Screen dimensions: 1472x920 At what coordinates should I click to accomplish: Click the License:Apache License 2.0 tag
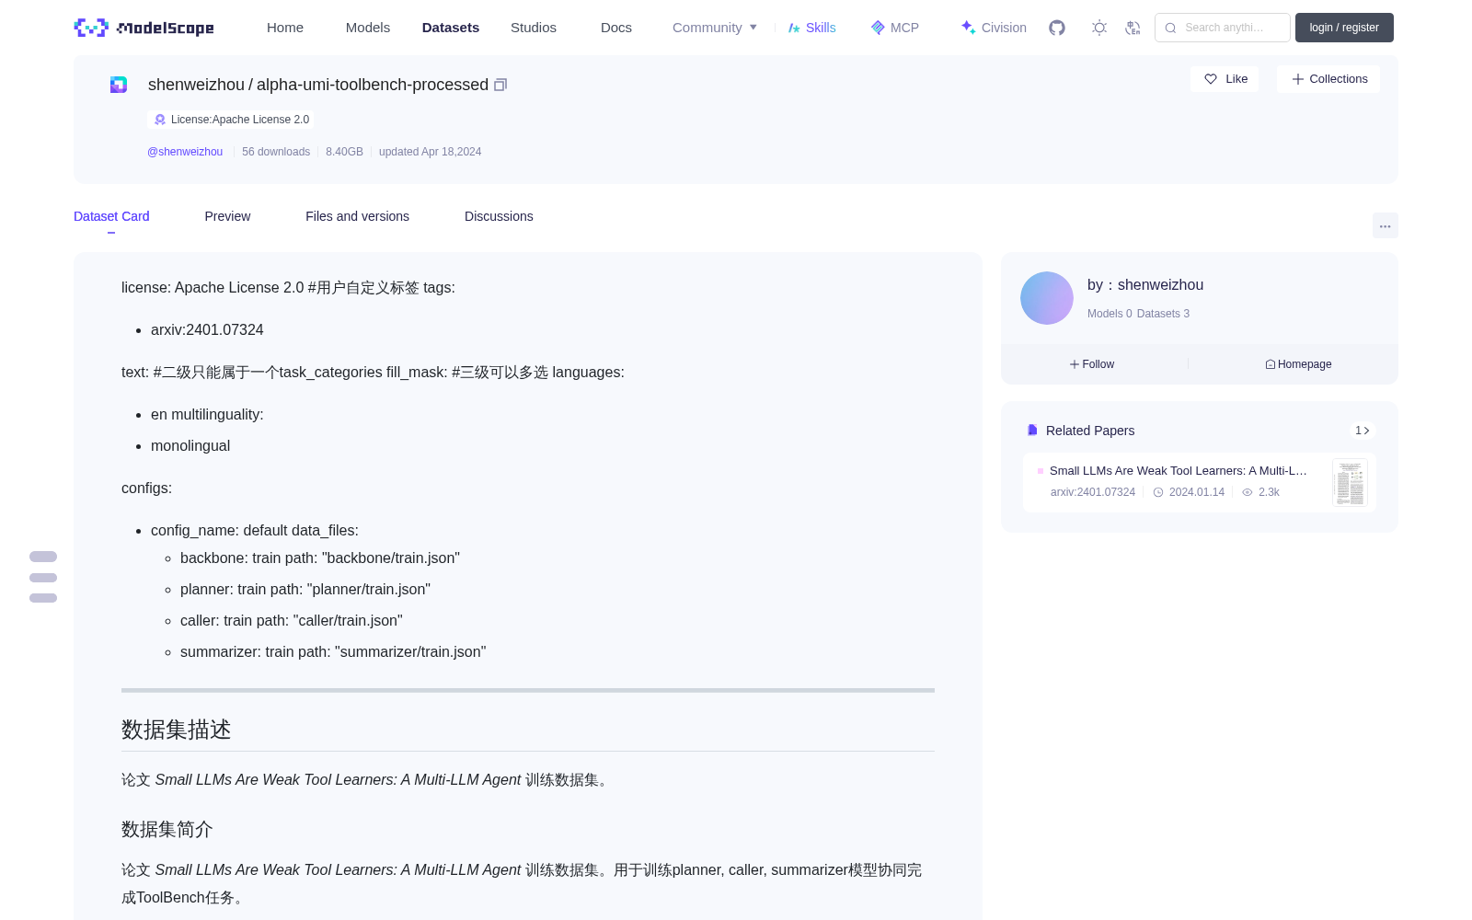coord(231,120)
